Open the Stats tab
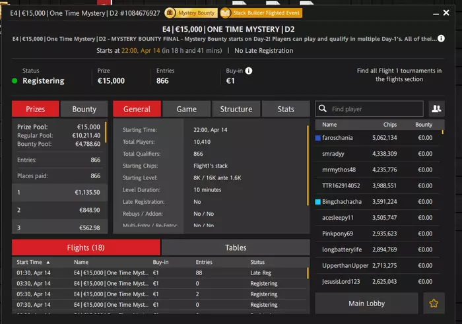The width and height of the screenshot is (462, 324). (x=286, y=109)
